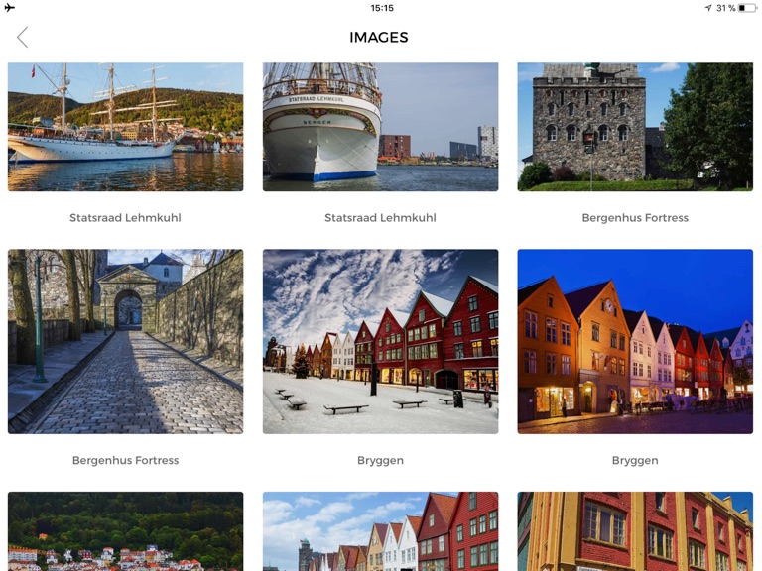
Task: Open the sailing ship in harbor photo
Action: [125, 127]
